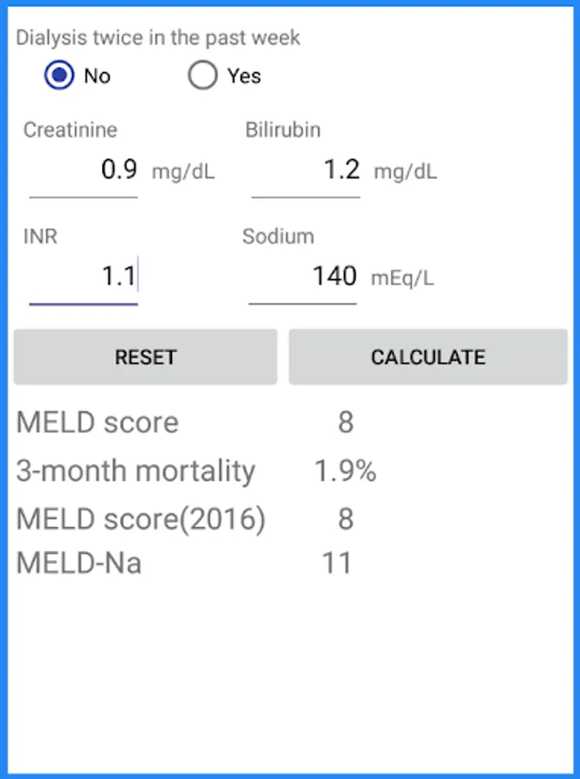Tap the Sodium value input field
Viewport: 580px width, 779px height.
point(303,277)
